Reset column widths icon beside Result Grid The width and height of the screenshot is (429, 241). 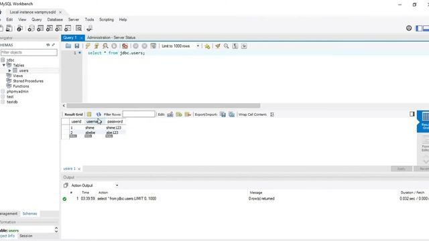pos(89,114)
